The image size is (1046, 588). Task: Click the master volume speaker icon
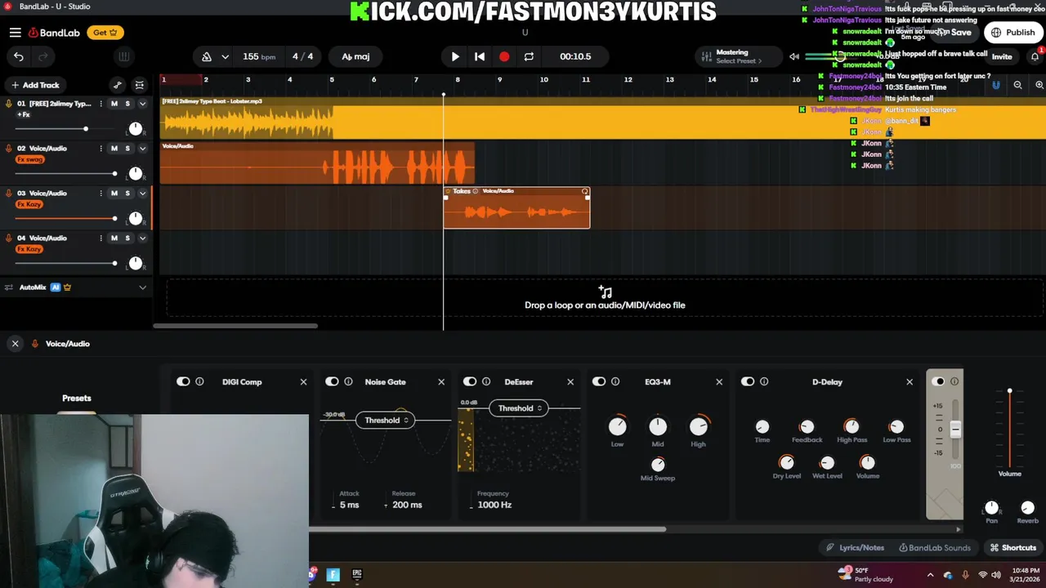click(x=794, y=56)
